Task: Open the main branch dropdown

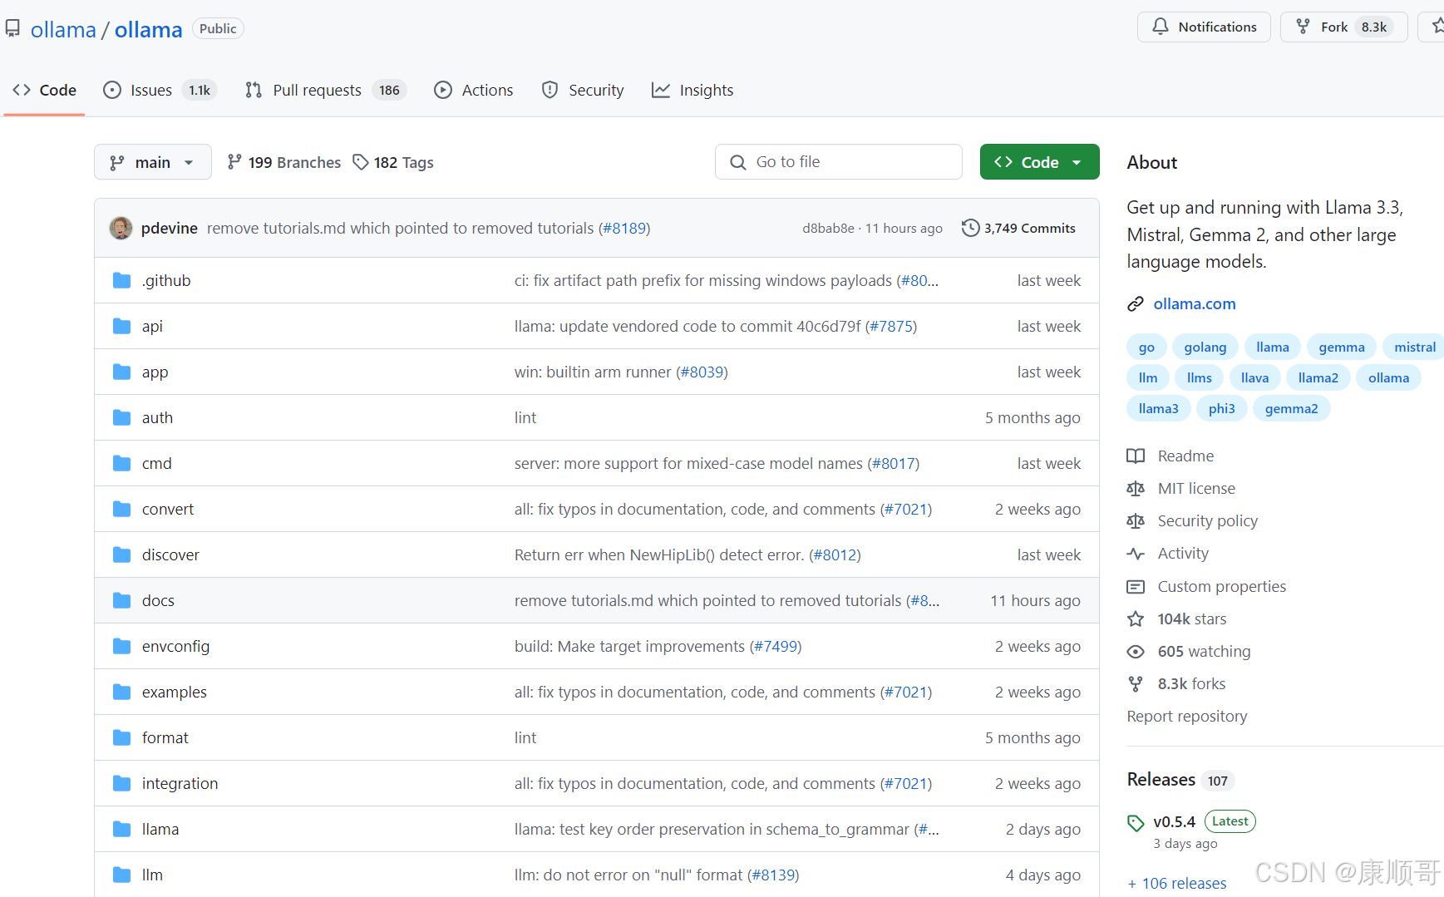Action: [153, 162]
